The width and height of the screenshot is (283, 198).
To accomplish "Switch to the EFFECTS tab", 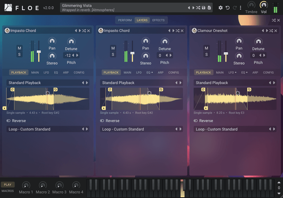I will tap(158, 20).
